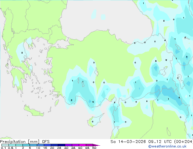
Task: Select legend swatch between 30 and 35
Action: (68, 145)
